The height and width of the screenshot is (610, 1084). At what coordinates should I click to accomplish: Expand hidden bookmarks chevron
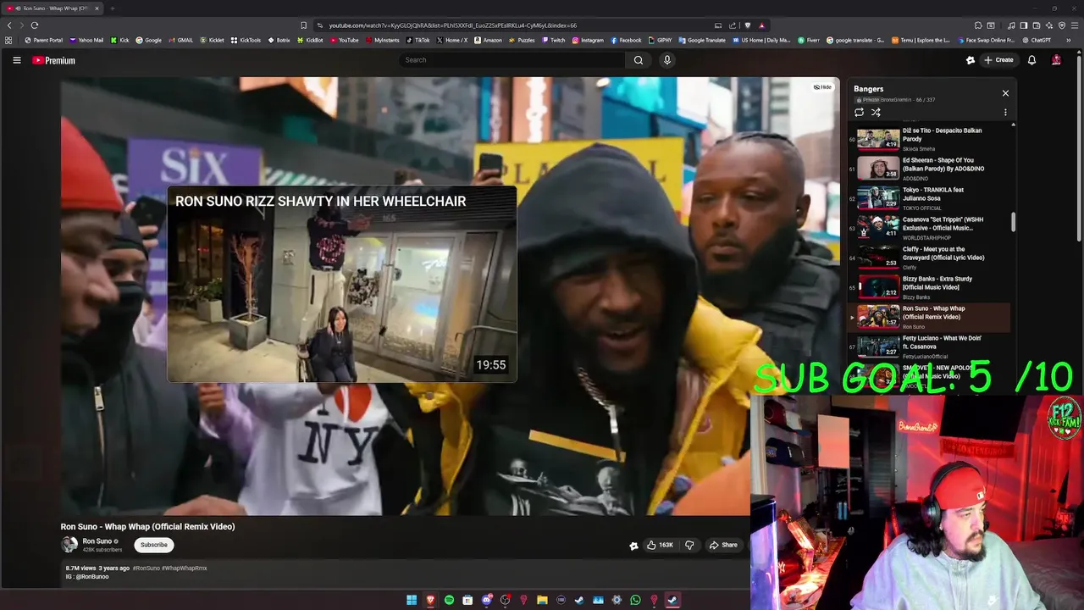click(1069, 40)
